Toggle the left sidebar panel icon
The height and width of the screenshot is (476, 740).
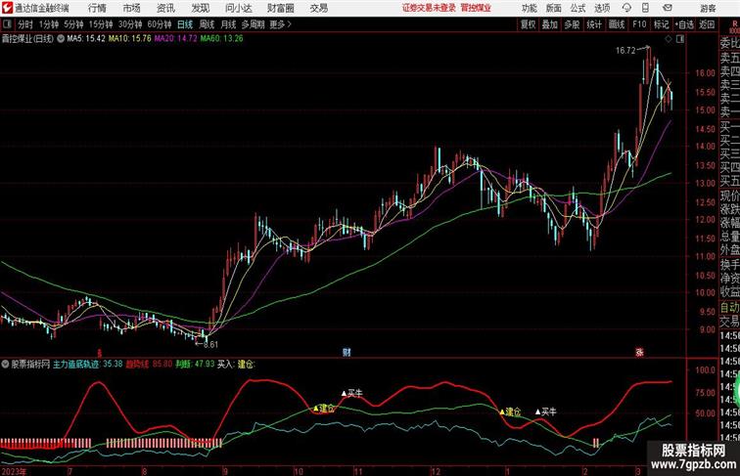[x=7, y=24]
